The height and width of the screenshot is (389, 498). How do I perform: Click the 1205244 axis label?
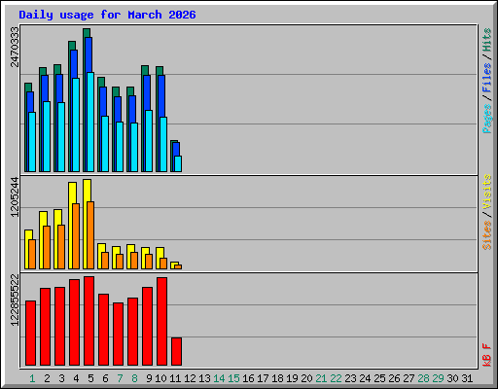click(x=15, y=196)
